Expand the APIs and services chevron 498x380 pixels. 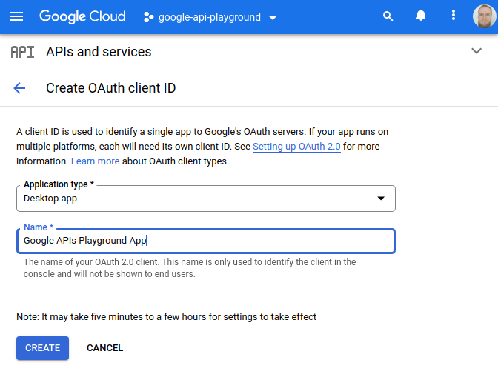point(477,51)
